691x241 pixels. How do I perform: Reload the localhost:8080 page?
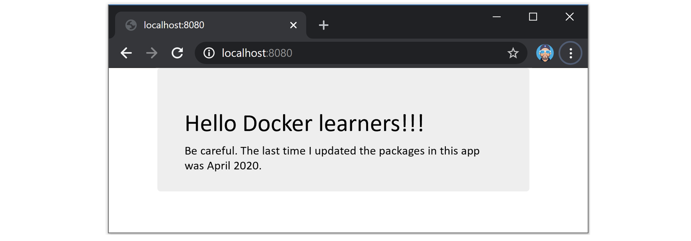point(177,53)
